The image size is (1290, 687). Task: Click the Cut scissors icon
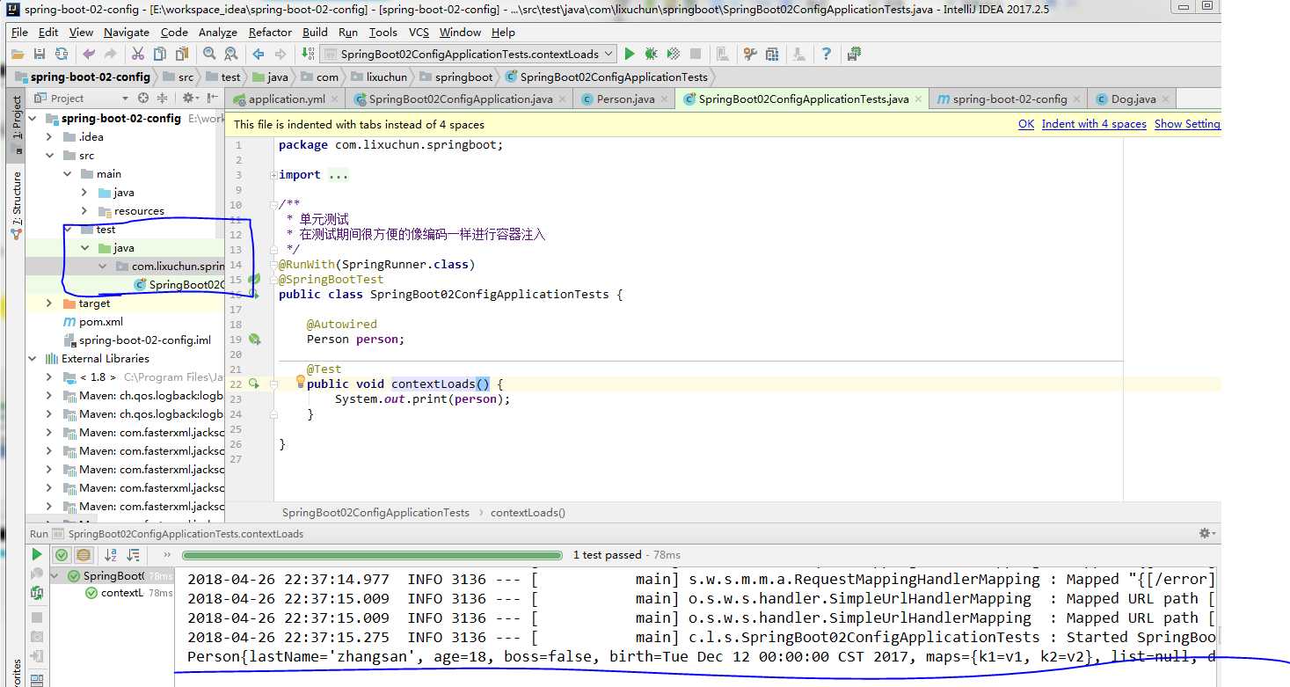click(x=138, y=54)
